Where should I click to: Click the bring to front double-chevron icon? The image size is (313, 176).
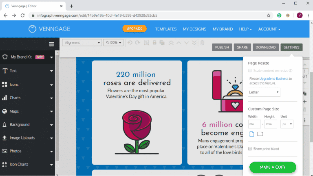171,43
